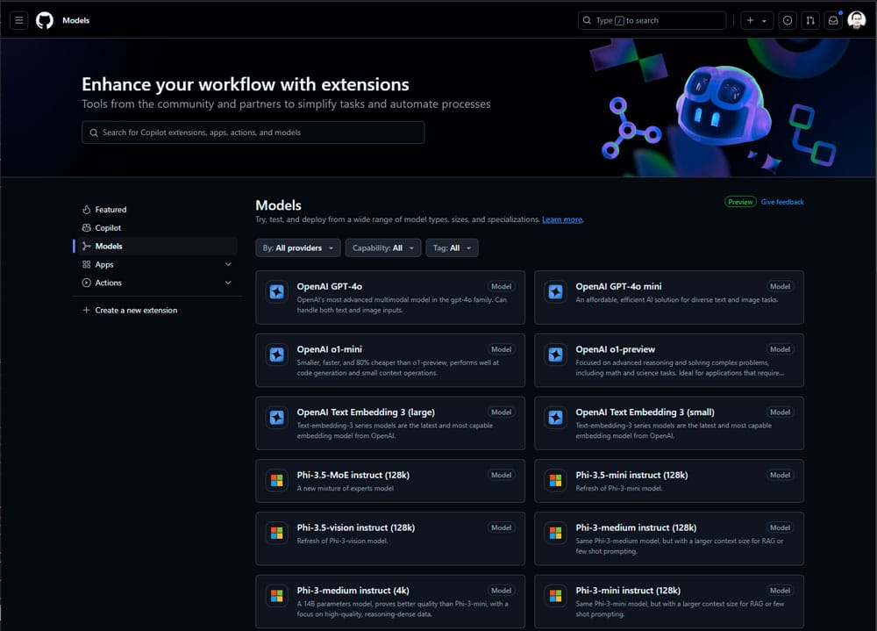Follow the Learn more link
The height and width of the screenshot is (631, 877).
(562, 219)
